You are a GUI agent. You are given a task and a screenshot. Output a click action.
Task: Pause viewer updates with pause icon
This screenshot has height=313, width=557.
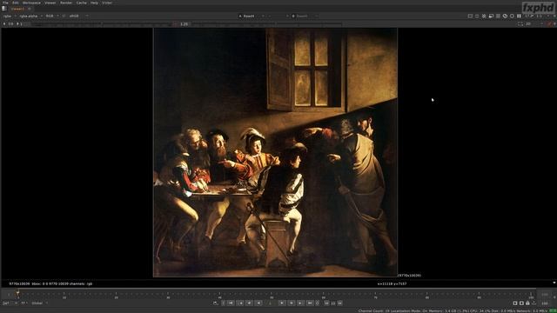coord(519,16)
